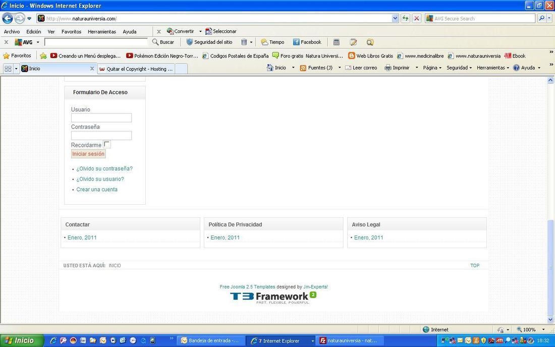Screen dimensions: 555x347
Task: Click ¿Olvido su contraseña? link
Action: (104, 169)
